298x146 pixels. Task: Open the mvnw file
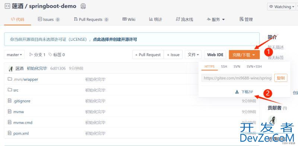[19, 112]
